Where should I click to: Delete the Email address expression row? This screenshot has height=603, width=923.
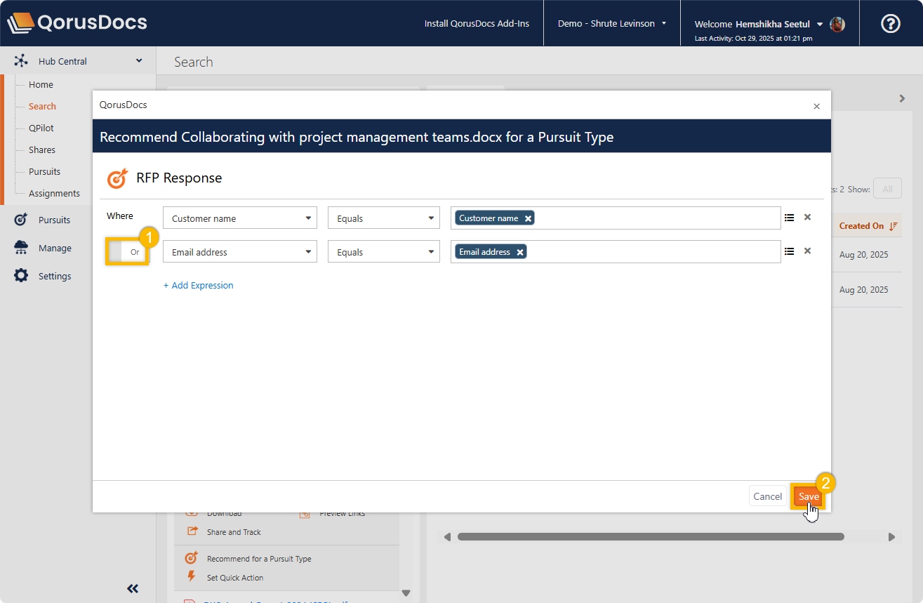click(807, 251)
